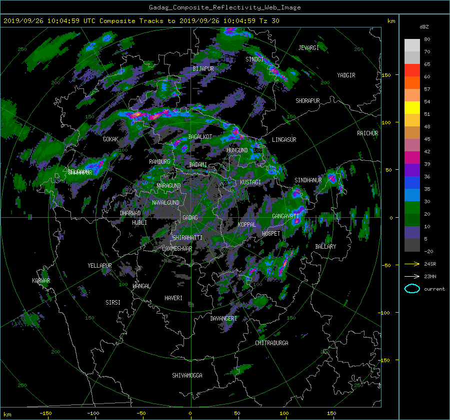The image size is (450, 420).
Task: Click the '23MN' legend label
Action: tap(430, 277)
